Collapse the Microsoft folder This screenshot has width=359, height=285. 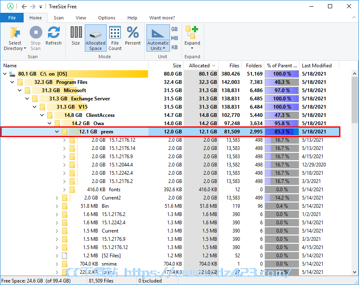pyautogui.click(x=20, y=90)
